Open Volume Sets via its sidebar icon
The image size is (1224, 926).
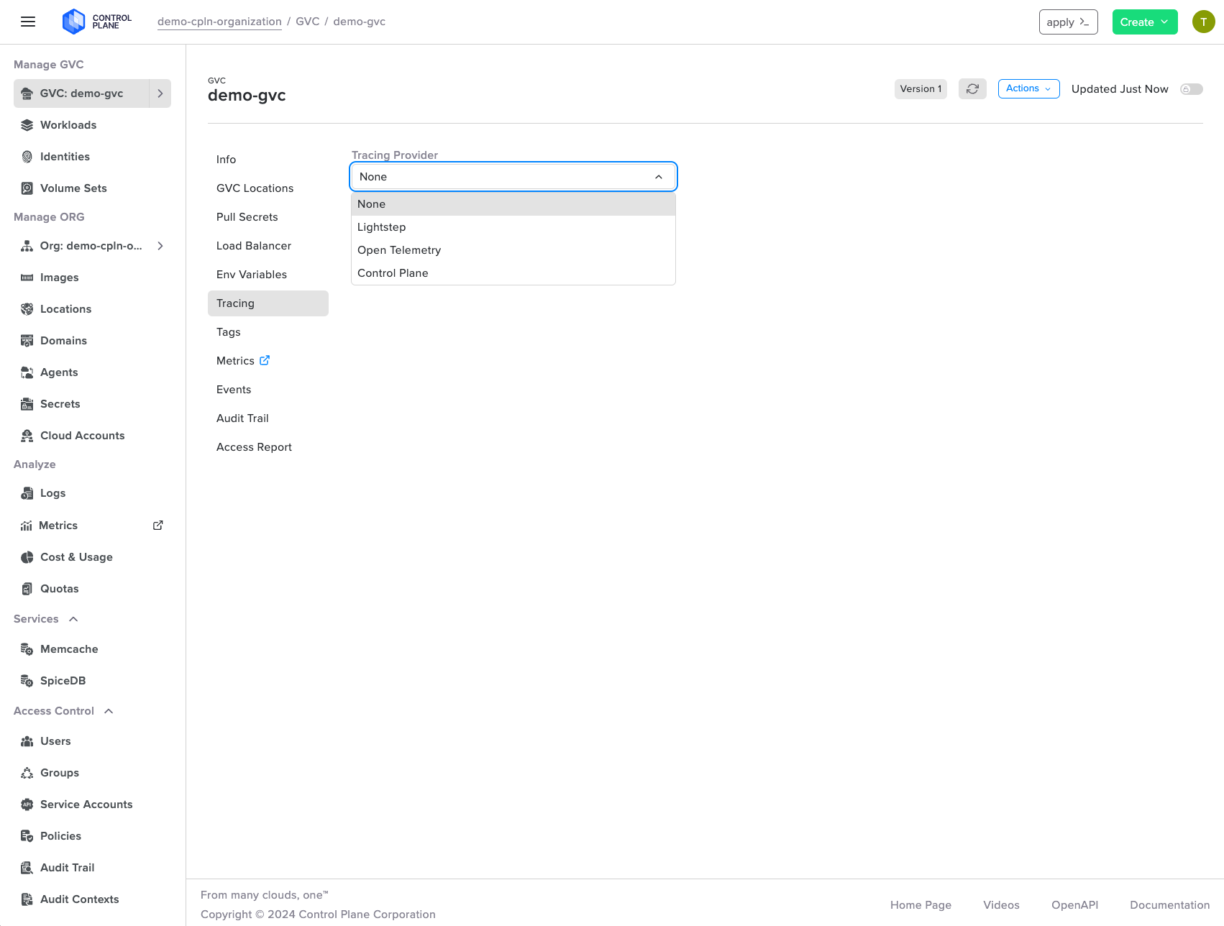[x=27, y=188]
